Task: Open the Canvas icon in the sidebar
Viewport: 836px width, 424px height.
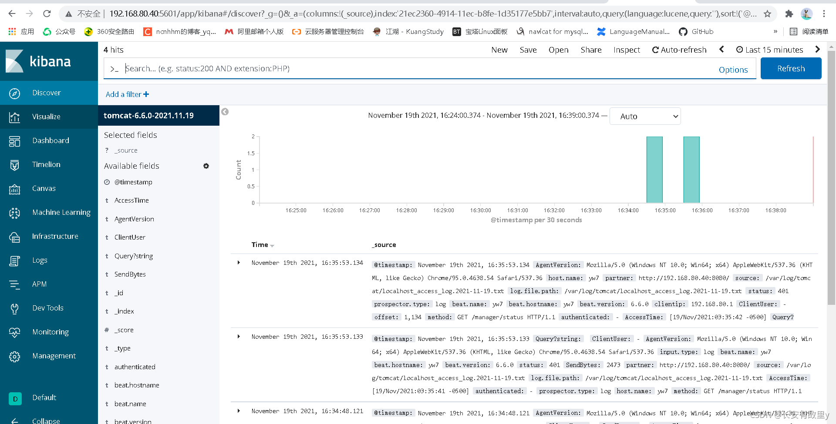Action: (14, 189)
